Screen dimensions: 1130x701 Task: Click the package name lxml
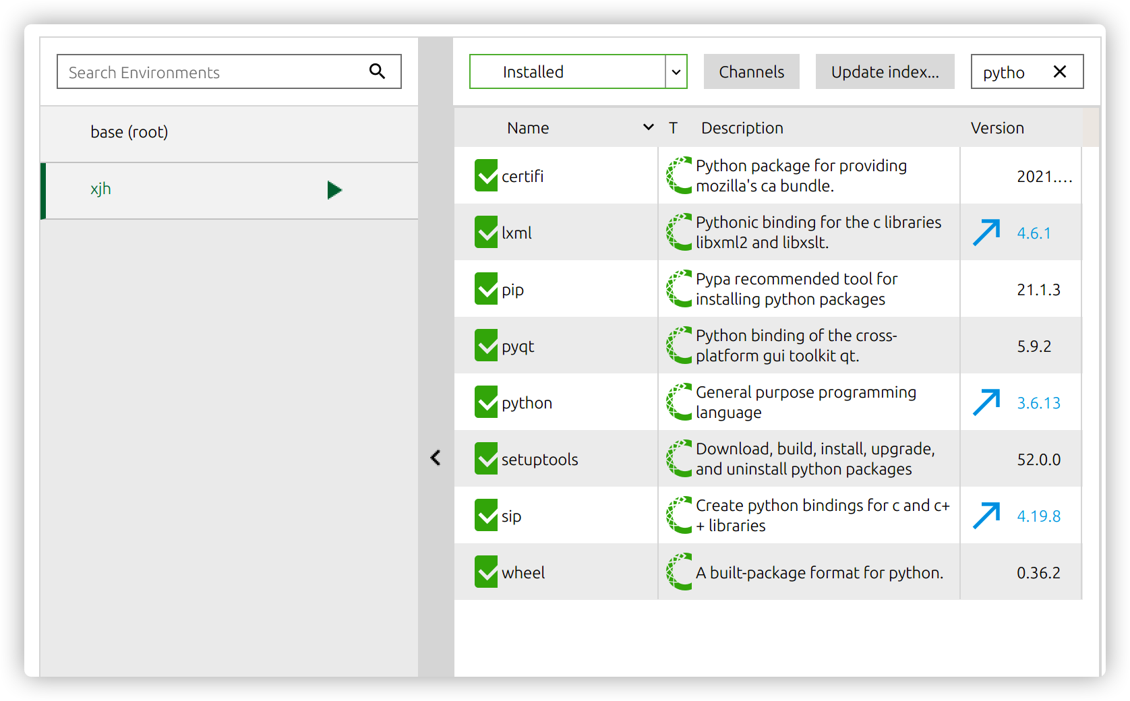(516, 233)
